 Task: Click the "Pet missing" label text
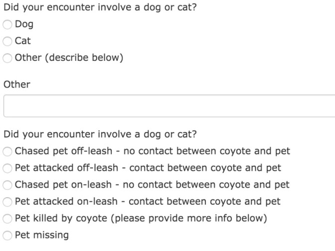click(42, 235)
